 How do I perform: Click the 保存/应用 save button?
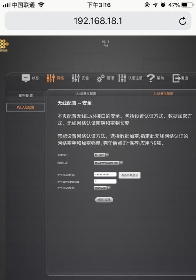[104, 200]
